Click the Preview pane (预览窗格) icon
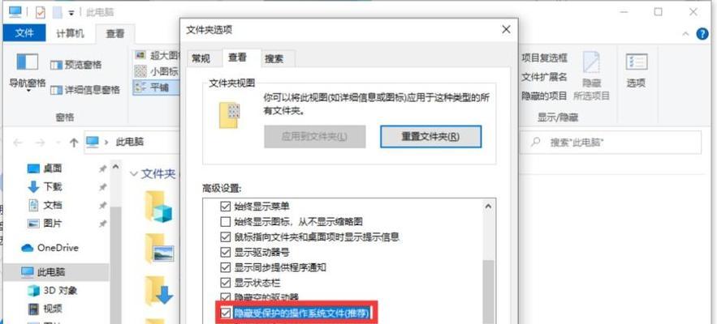Viewport: 717px width, 324px height. (x=56, y=66)
